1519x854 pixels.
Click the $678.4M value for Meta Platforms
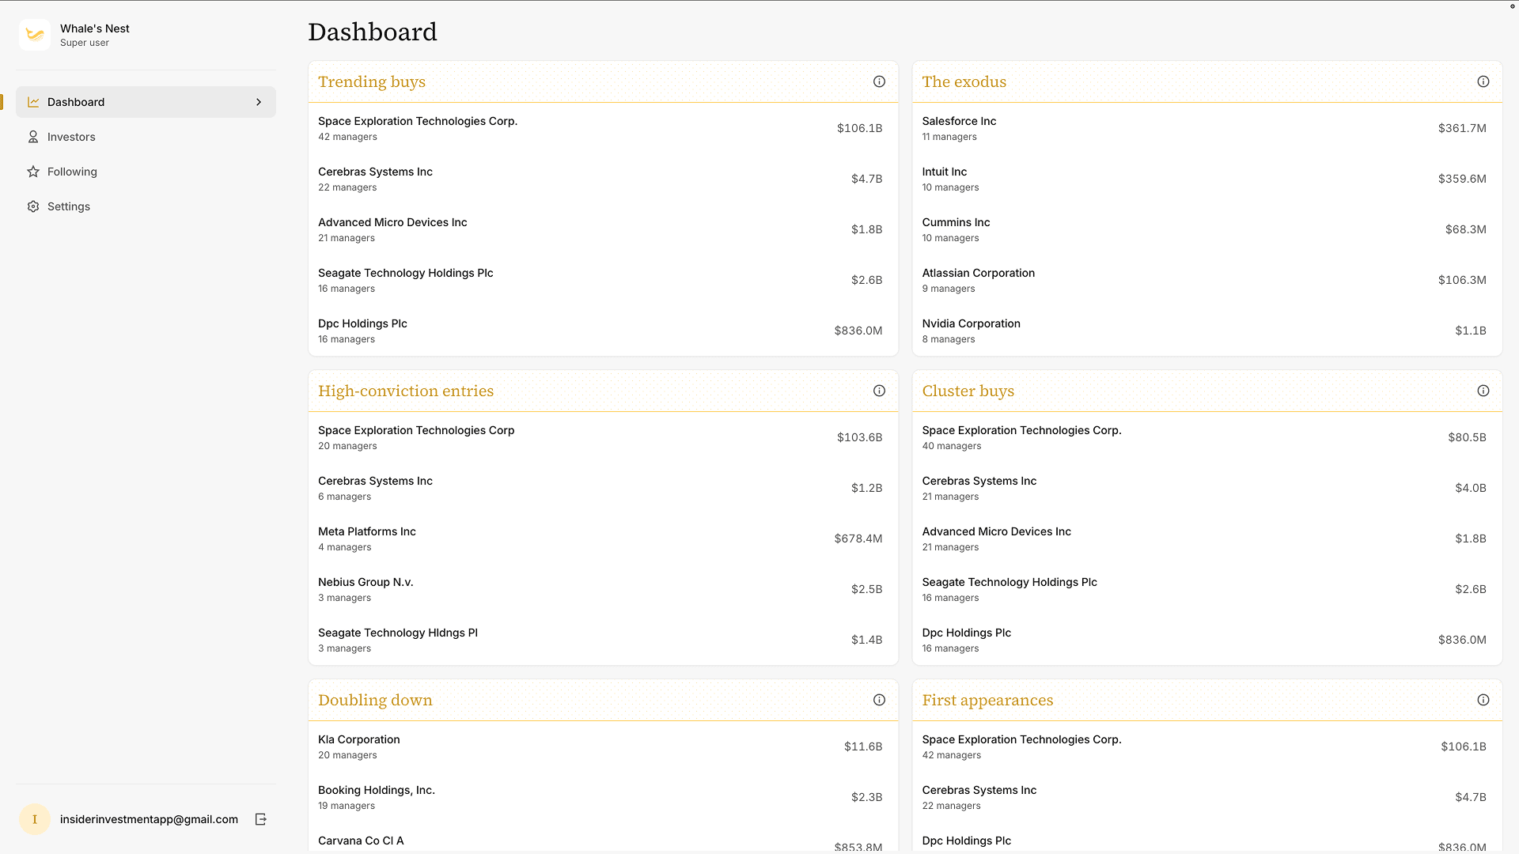tap(858, 538)
